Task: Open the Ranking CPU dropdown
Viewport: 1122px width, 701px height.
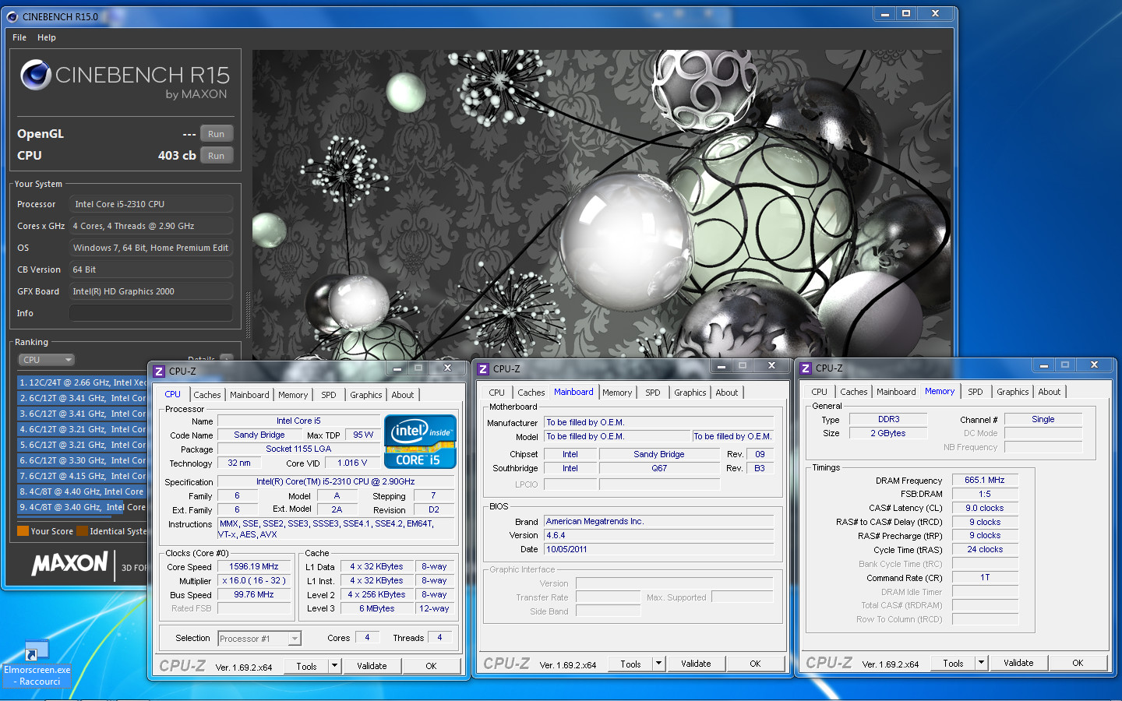Action: click(47, 360)
